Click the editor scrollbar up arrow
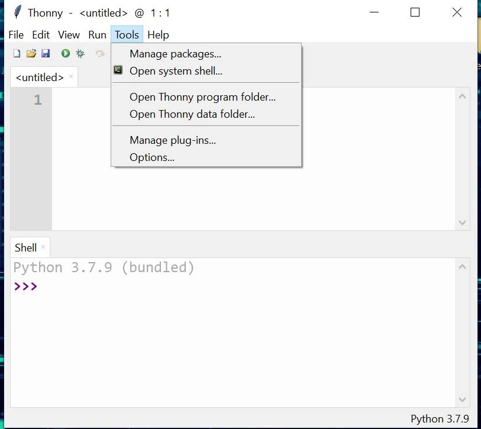The image size is (481, 429). [462, 96]
